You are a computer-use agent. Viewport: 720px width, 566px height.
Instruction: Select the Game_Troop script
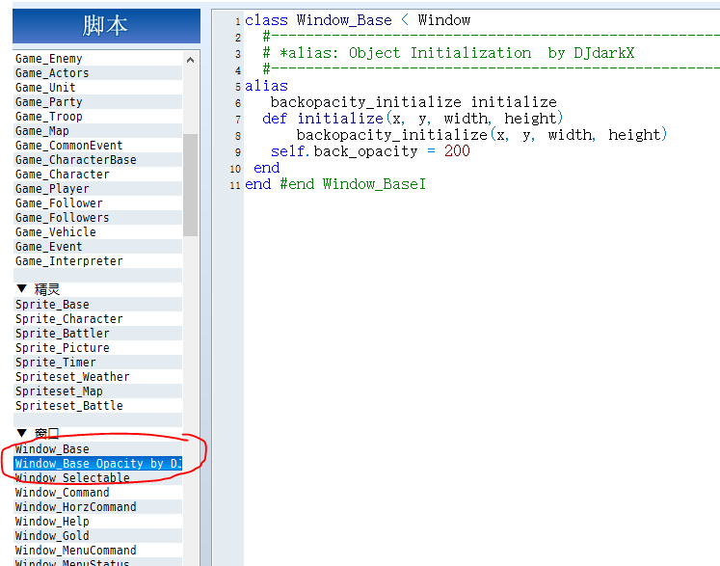[x=97, y=117]
